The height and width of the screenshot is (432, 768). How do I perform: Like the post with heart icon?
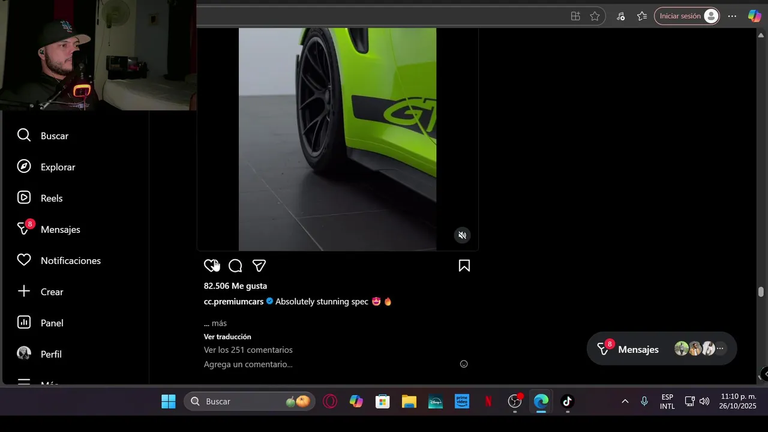point(211,266)
